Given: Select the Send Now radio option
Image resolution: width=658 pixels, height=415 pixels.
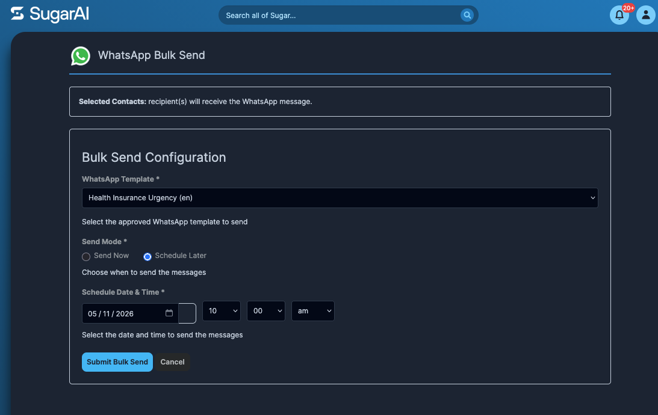Looking at the screenshot, I should (86, 257).
